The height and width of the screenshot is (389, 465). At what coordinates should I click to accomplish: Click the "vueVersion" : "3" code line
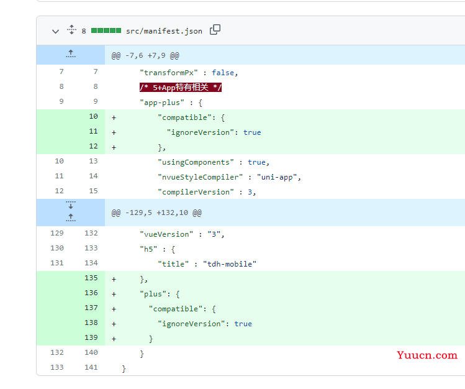pos(182,234)
